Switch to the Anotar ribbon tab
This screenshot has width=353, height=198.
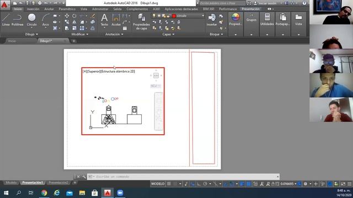49,9
